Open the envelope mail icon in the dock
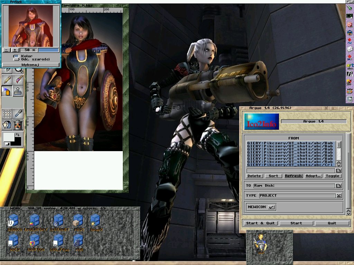This screenshot has height=265, width=354. pos(350,49)
